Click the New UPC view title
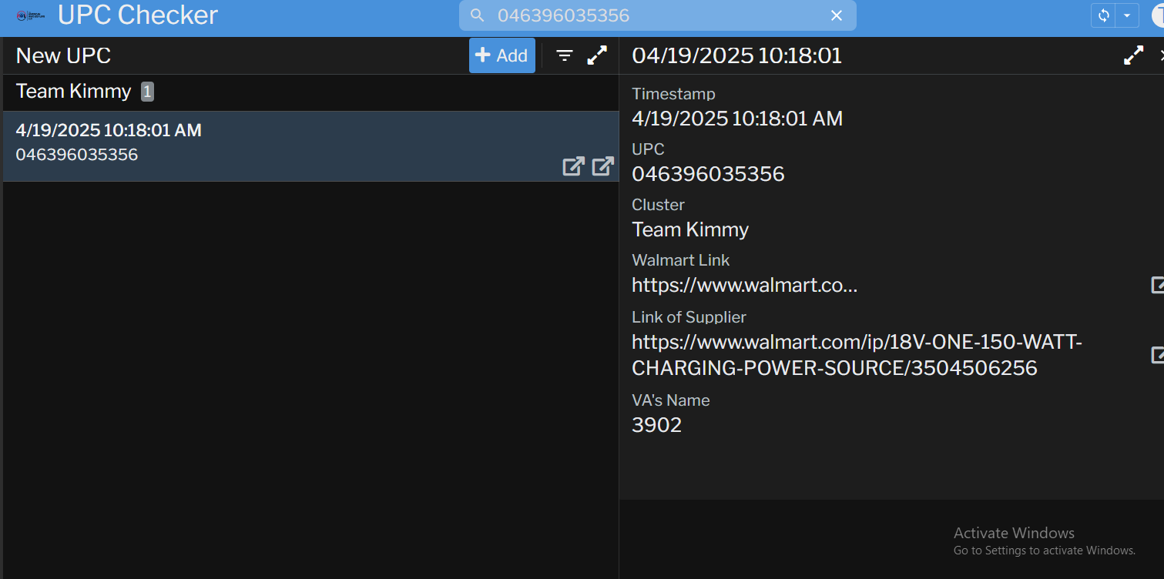Image resolution: width=1164 pixels, height=579 pixels. [64, 55]
